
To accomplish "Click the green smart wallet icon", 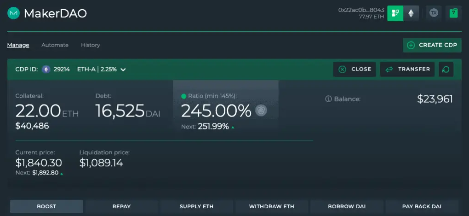I will point(395,13).
